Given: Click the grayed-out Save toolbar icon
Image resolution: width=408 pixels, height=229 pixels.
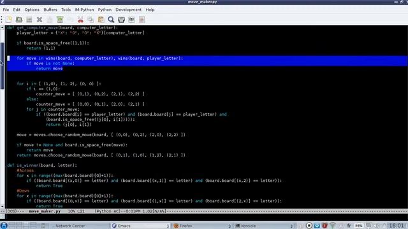Looking at the screenshot, I should click(50, 20).
